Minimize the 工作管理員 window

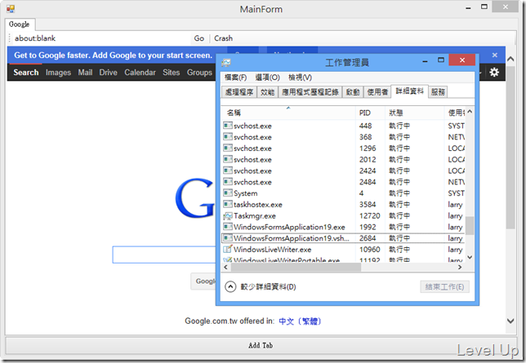(x=425, y=60)
